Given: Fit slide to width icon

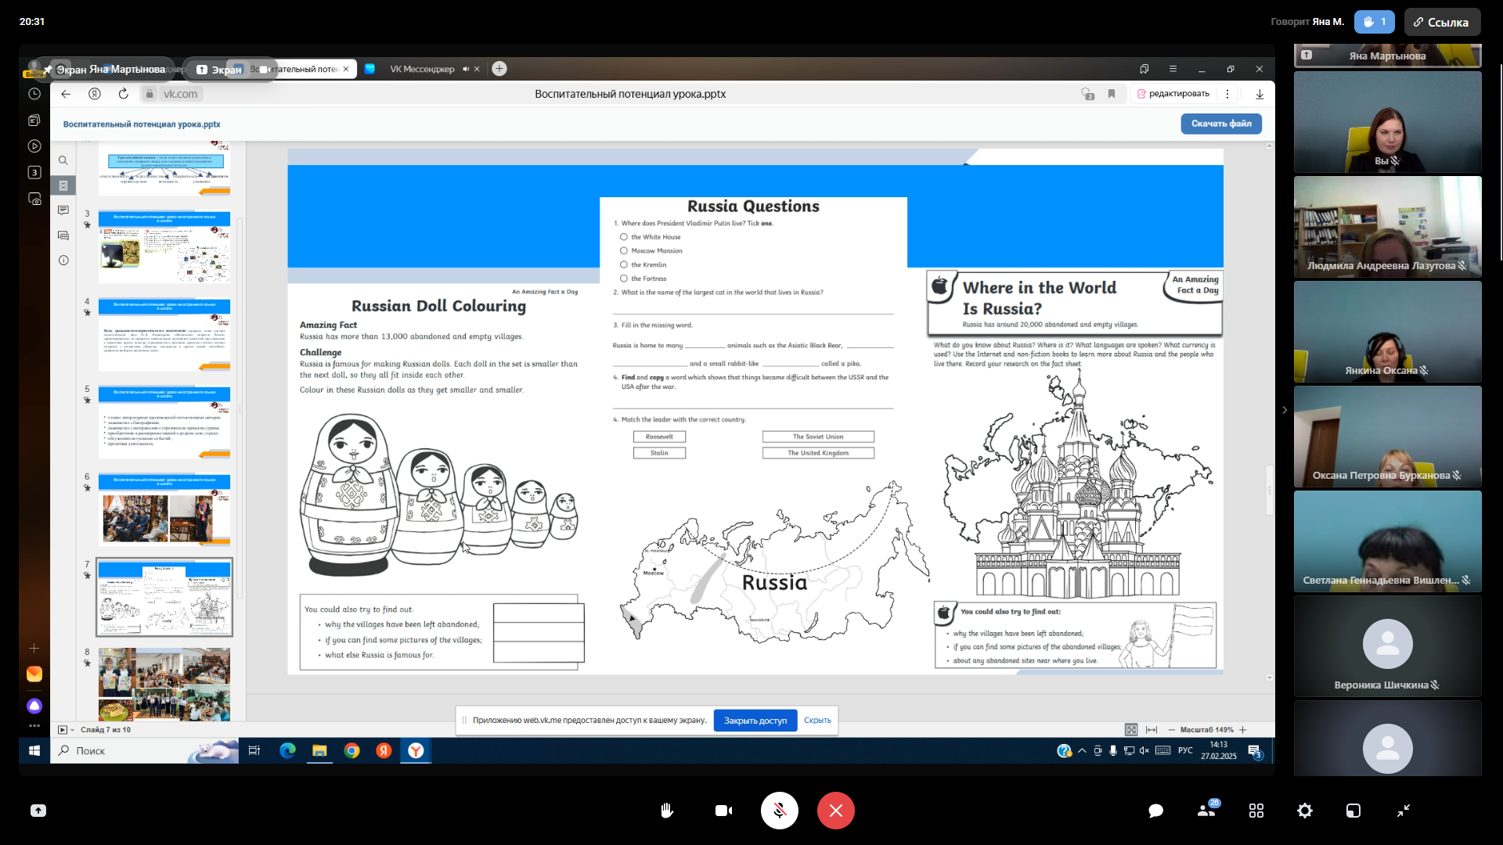Looking at the screenshot, I should pyautogui.click(x=1152, y=730).
